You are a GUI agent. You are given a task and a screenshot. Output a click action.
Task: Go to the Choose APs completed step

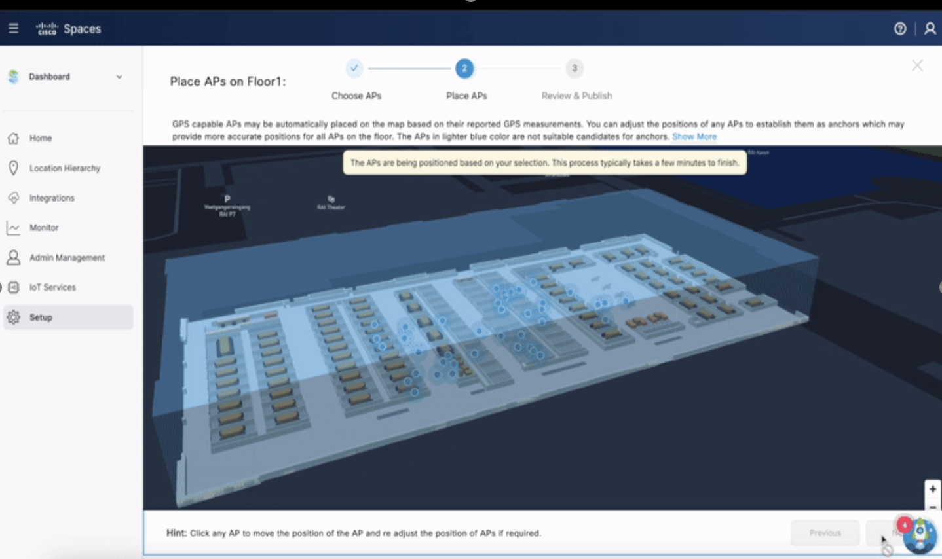(354, 68)
